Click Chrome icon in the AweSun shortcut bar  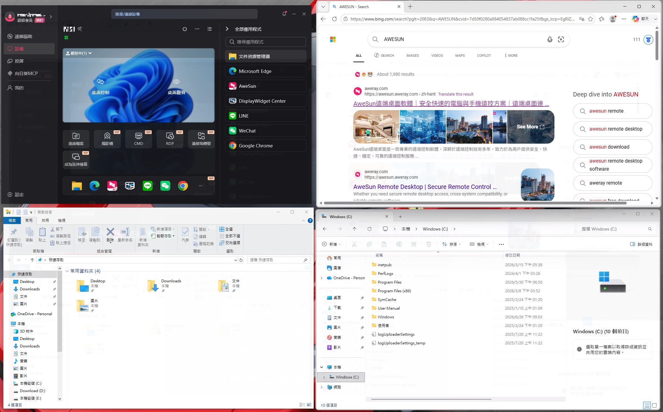click(183, 186)
